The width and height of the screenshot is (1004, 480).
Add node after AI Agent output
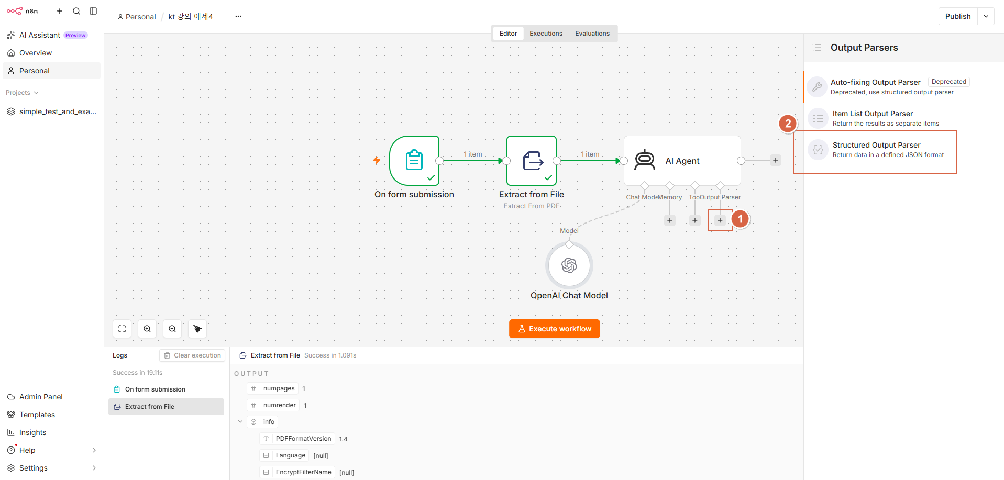coord(776,160)
